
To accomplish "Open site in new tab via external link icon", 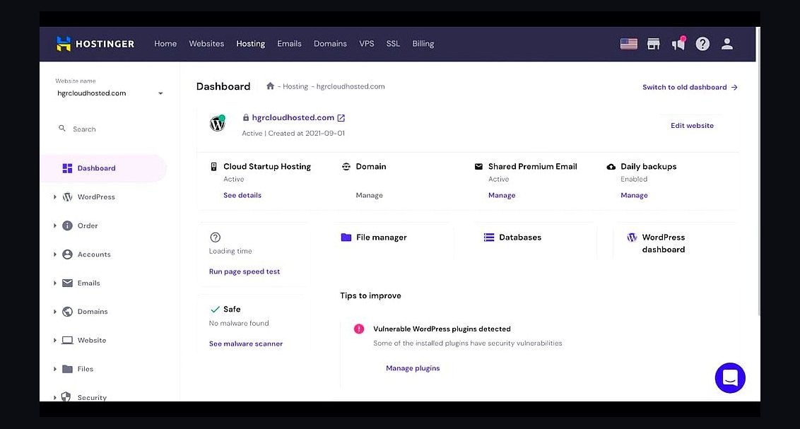I will click(x=341, y=118).
